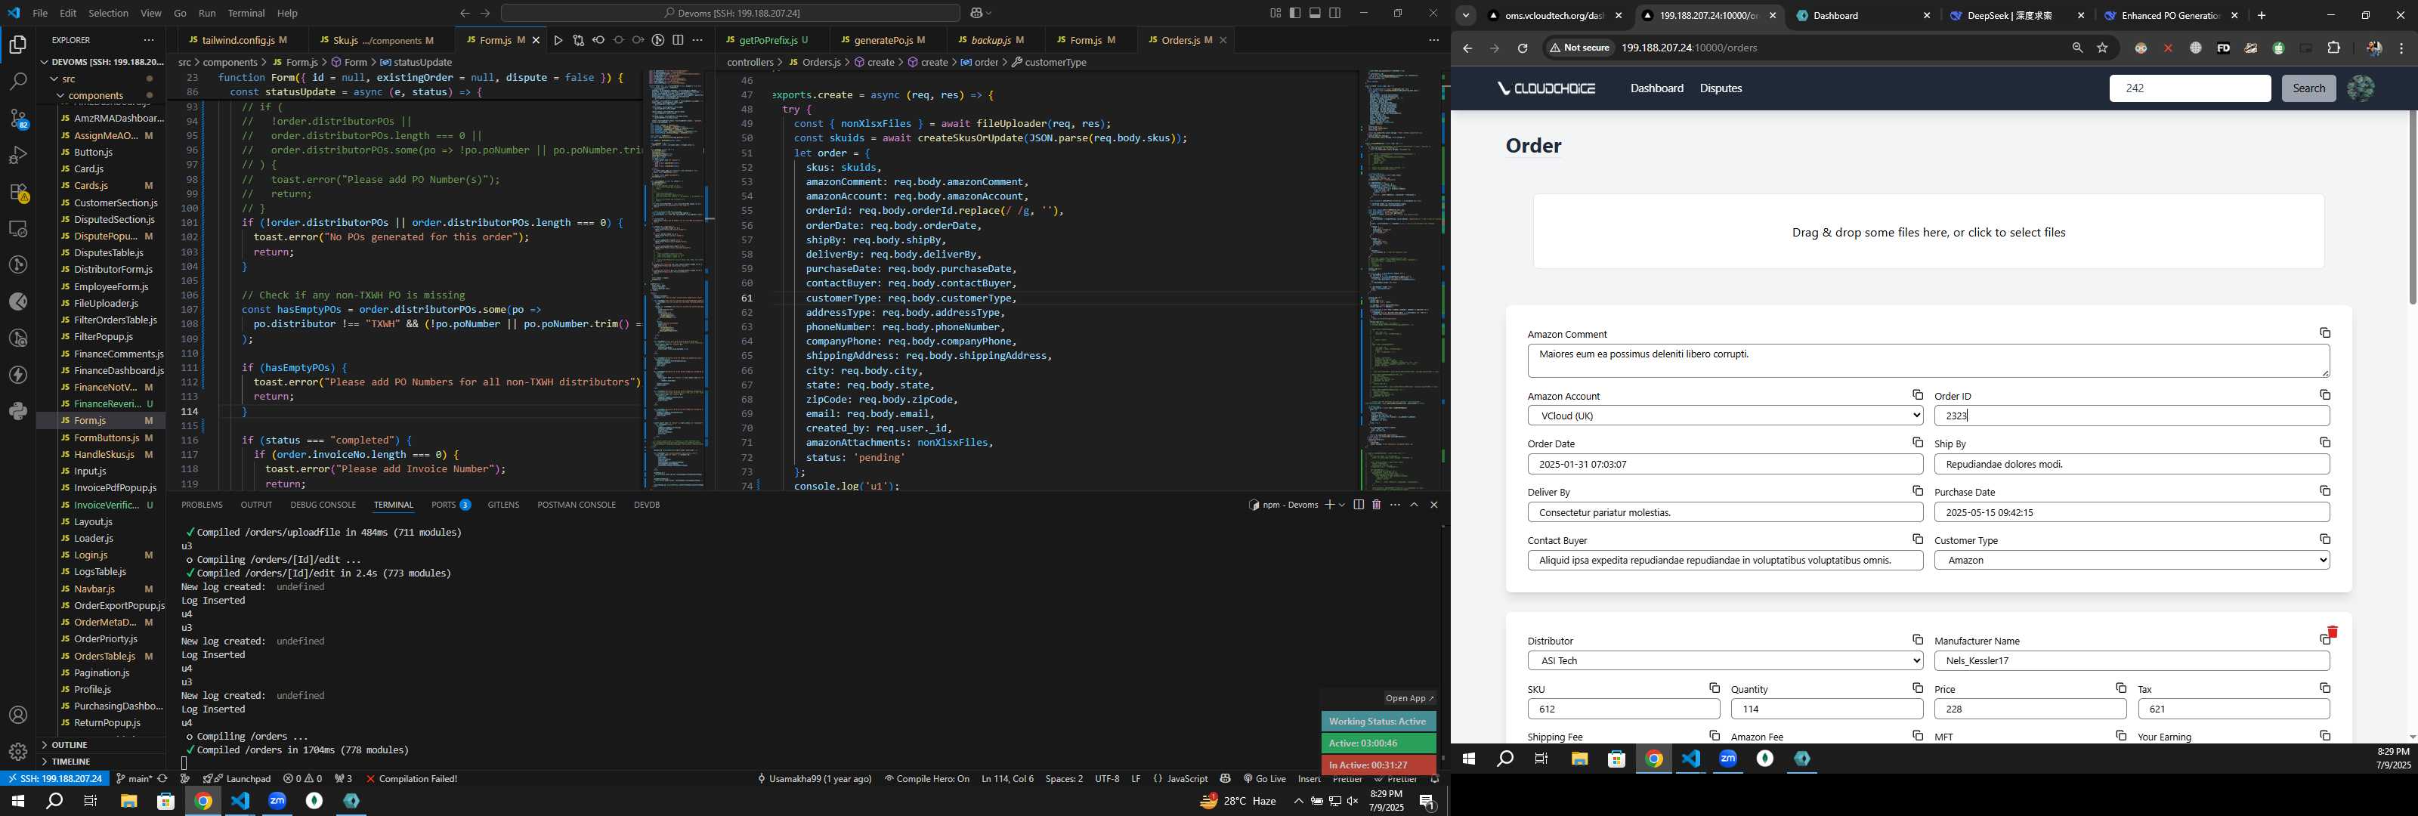
Task: Select OrdersTable.js in the Explorer tree
Action: point(104,657)
